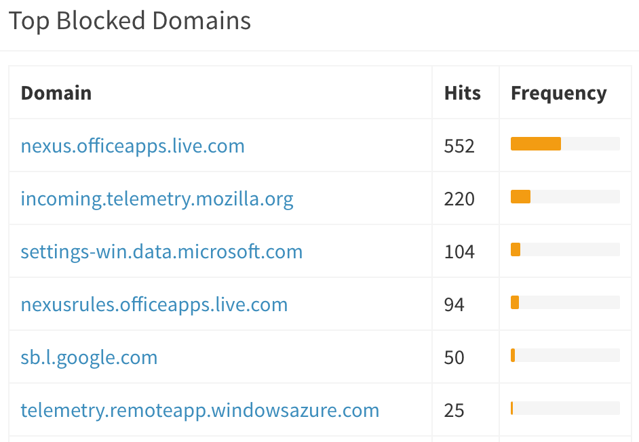Click the sb.l.google.com link
639x442 pixels.
tap(89, 357)
